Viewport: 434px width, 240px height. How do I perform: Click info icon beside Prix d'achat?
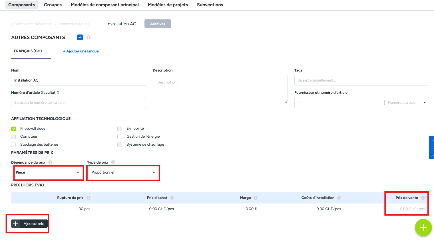pyautogui.click(x=172, y=198)
